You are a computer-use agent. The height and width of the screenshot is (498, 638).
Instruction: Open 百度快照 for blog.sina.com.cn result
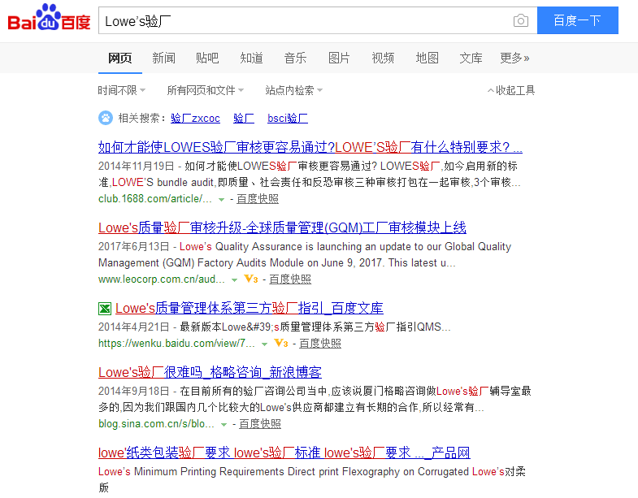click(x=260, y=424)
